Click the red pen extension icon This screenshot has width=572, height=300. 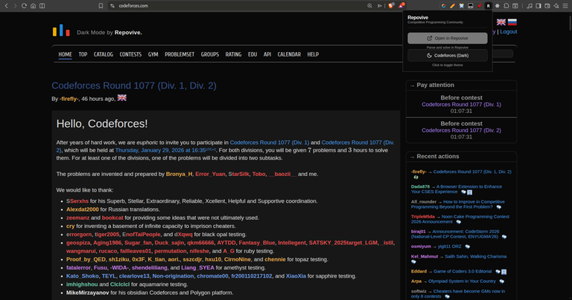tap(480, 6)
